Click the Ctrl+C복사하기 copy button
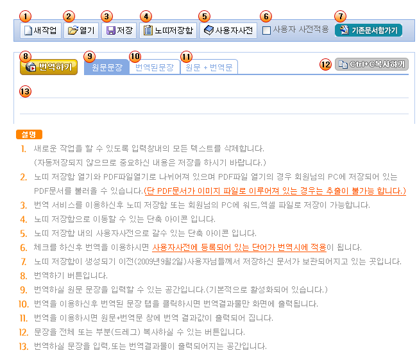 [371, 64]
